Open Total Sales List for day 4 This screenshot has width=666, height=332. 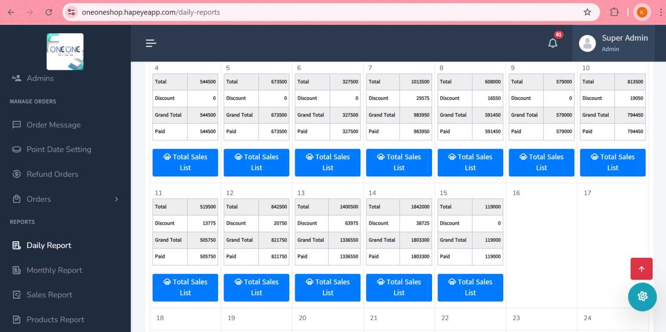pyautogui.click(x=185, y=162)
